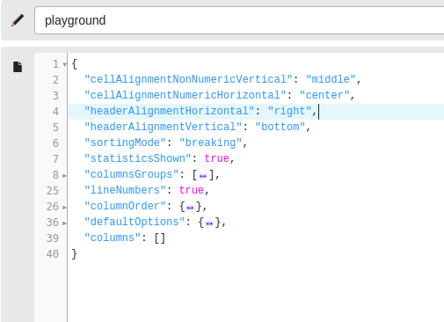Click the "sortingMode" key
This screenshot has height=322, width=444.
pyautogui.click(x=125, y=143)
